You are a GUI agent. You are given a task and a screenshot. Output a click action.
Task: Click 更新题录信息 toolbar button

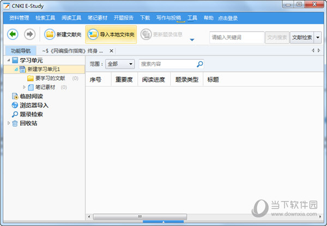pos(161,34)
